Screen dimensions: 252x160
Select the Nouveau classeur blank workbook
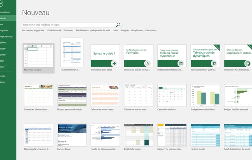pos(38,58)
